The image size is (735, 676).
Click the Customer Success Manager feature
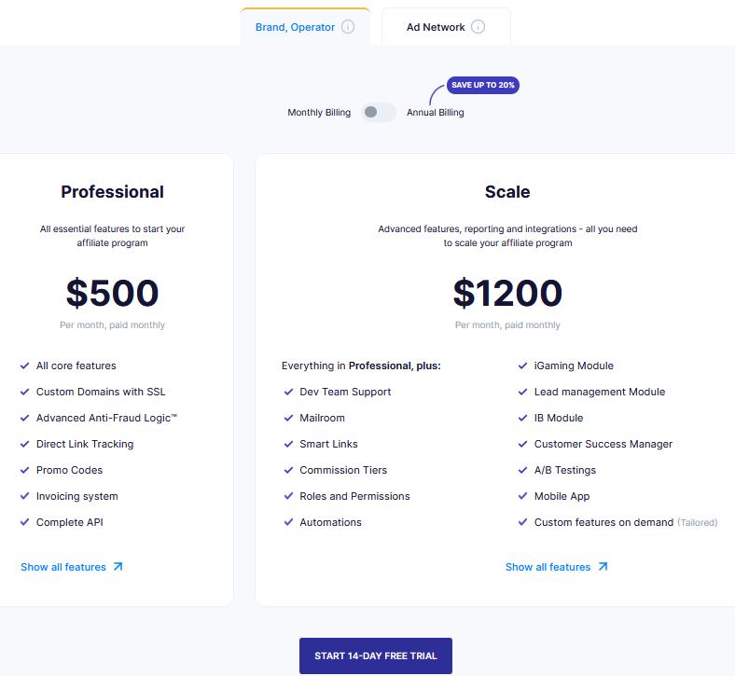coord(603,444)
